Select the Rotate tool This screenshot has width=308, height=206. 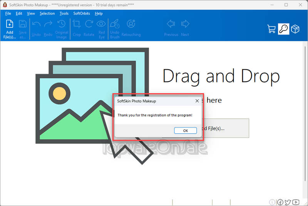tap(89, 28)
